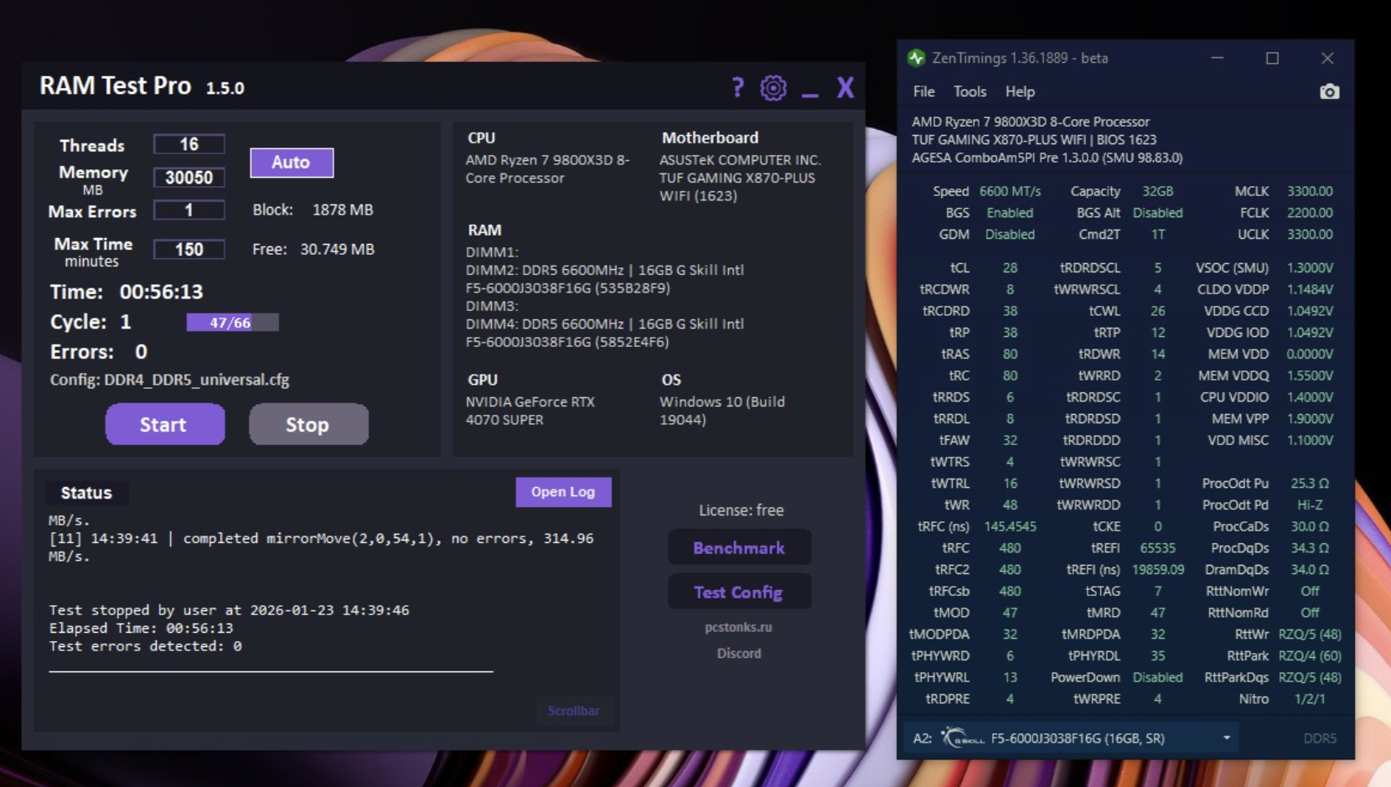
Task: Open Tools menu in ZenTimings
Action: (x=970, y=91)
